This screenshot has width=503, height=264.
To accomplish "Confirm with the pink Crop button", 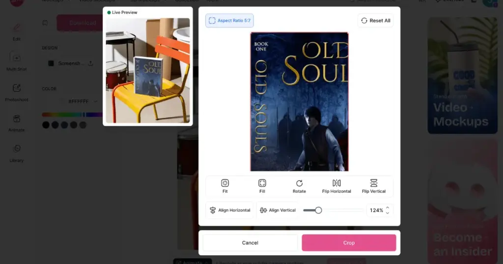I will point(349,242).
